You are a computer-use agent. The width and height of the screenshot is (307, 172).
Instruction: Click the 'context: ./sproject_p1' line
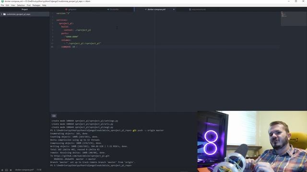[x=77, y=30]
